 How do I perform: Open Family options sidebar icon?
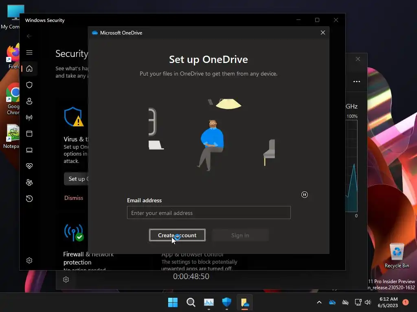tap(29, 182)
